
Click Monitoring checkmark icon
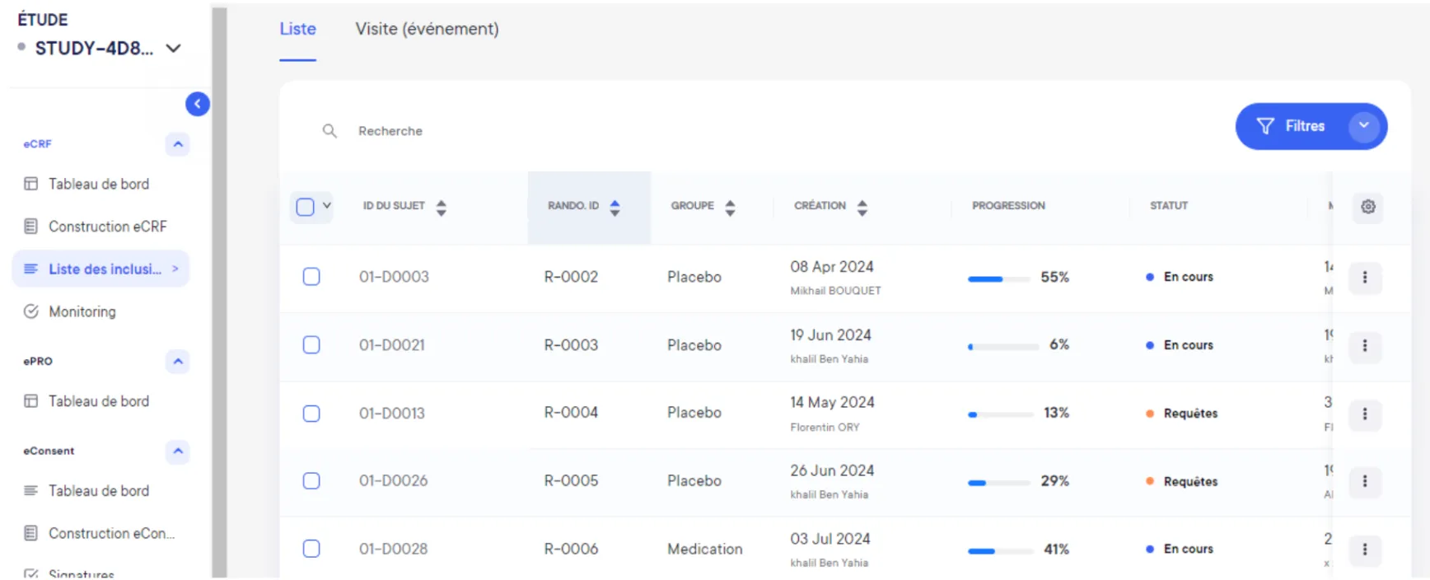31,311
